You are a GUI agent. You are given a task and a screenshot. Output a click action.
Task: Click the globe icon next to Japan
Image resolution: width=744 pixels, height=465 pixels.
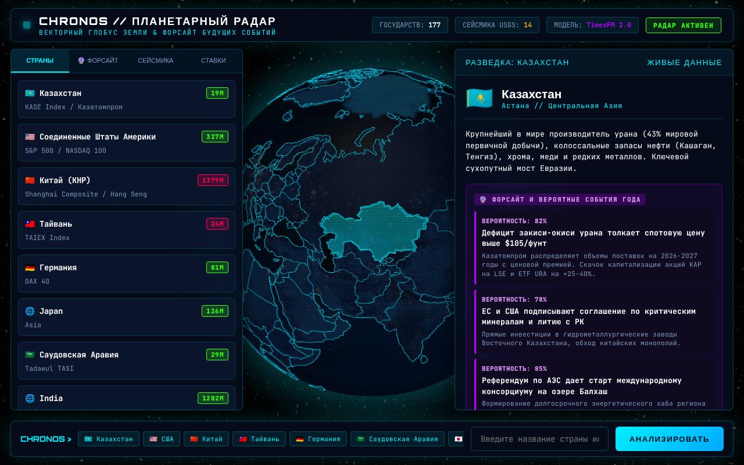pyautogui.click(x=30, y=311)
